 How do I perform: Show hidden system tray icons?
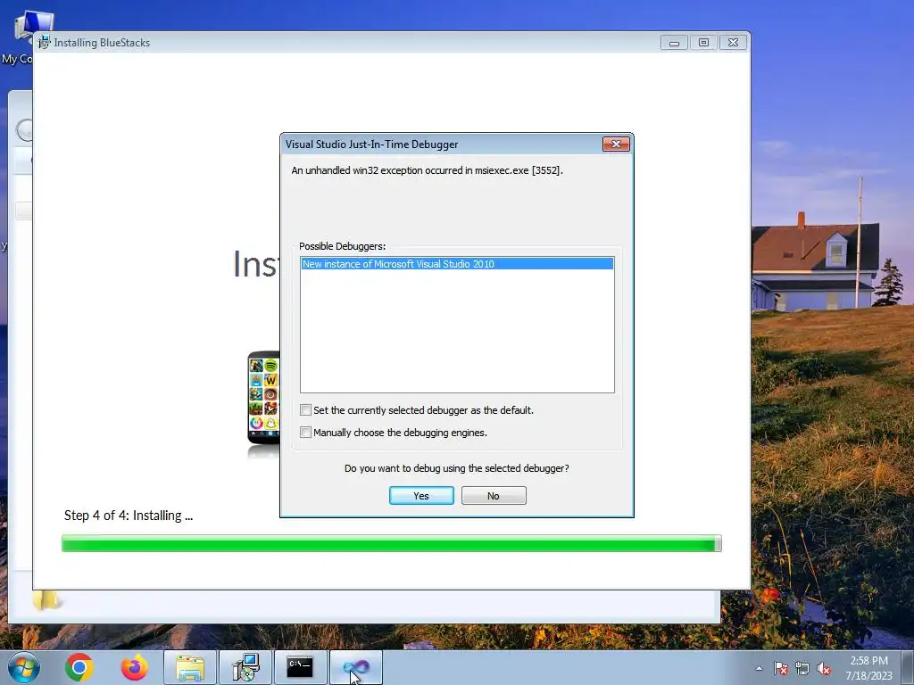[759, 668]
